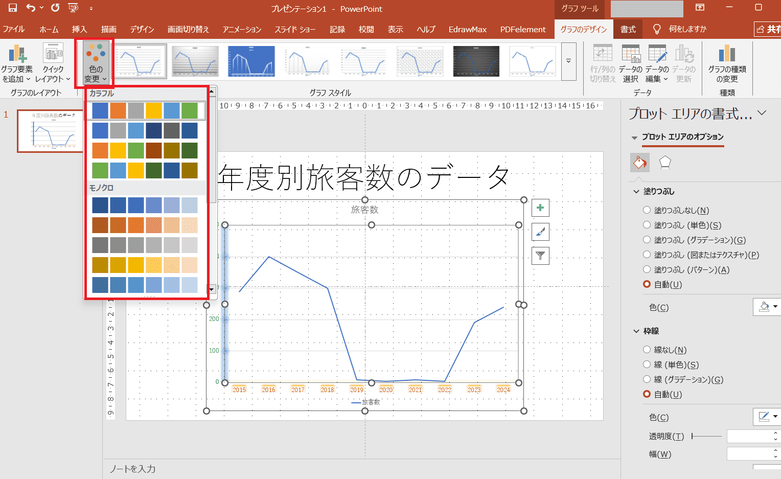Open the 挿入 ribbon tab
The image size is (781, 479).
(79, 29)
